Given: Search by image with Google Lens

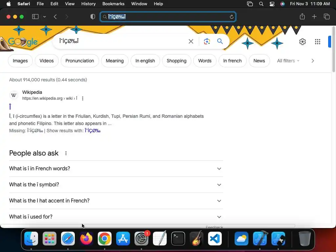Looking at the screenshot, I should [x=207, y=41].
